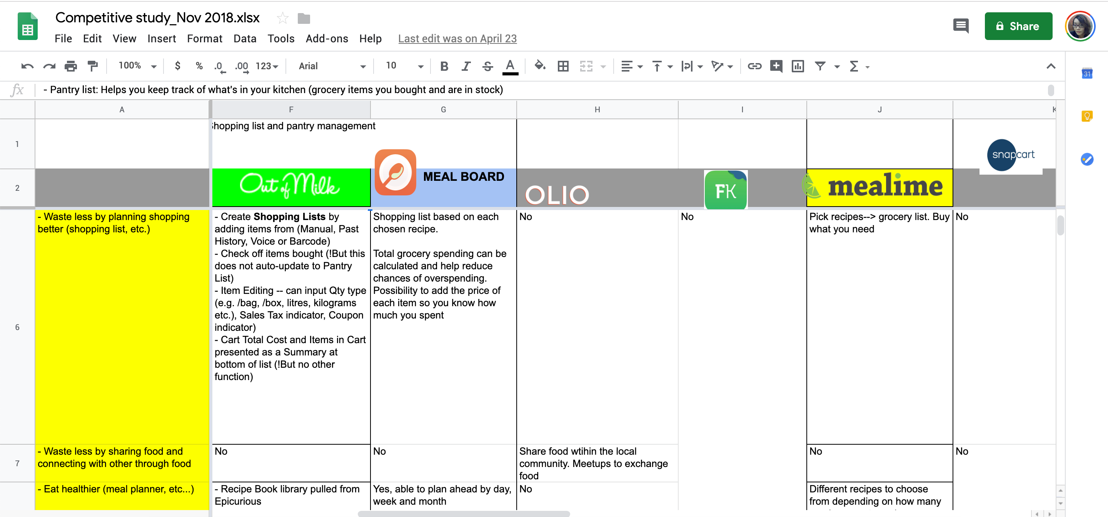Insert a link

tap(754, 66)
